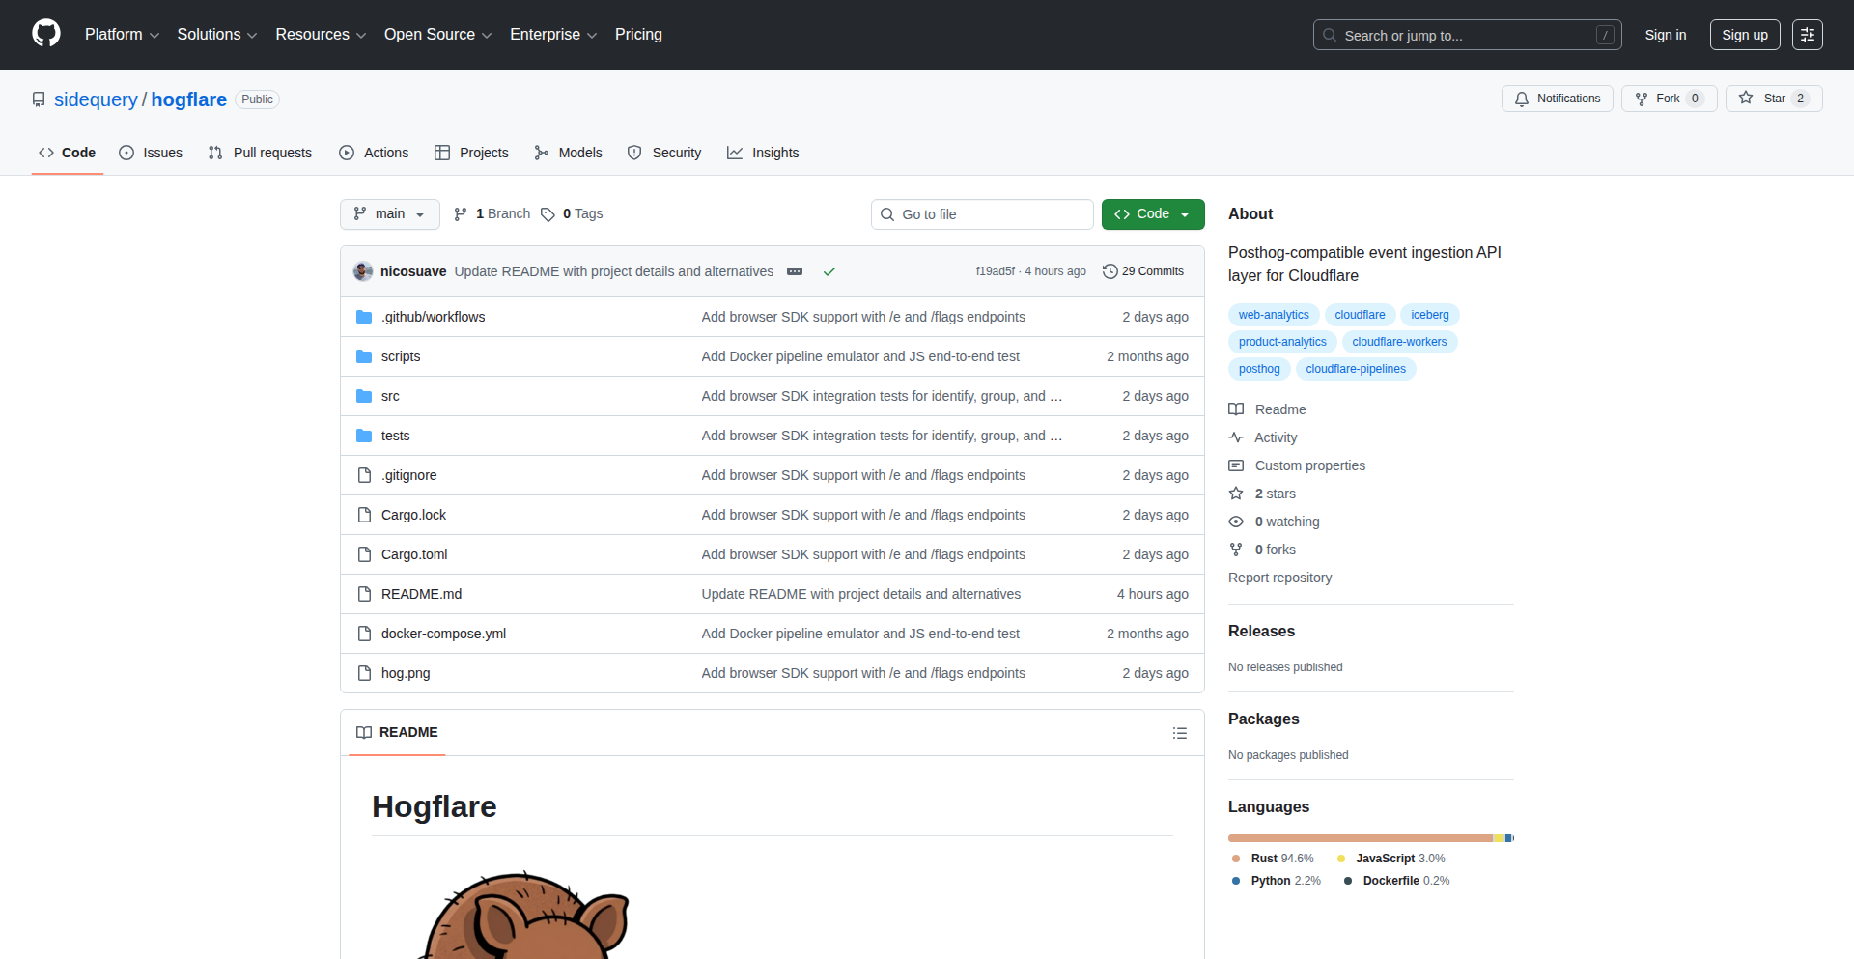Expand the Platform navigation menu
Viewport: 1854px width, 959px height.
[x=122, y=35]
